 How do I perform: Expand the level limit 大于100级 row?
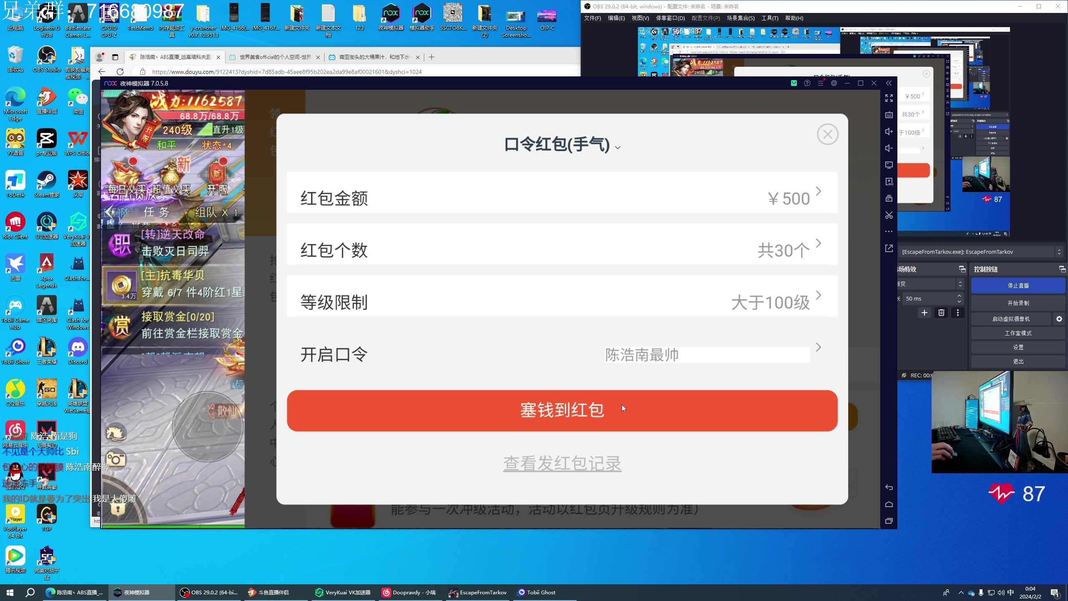[562, 296]
